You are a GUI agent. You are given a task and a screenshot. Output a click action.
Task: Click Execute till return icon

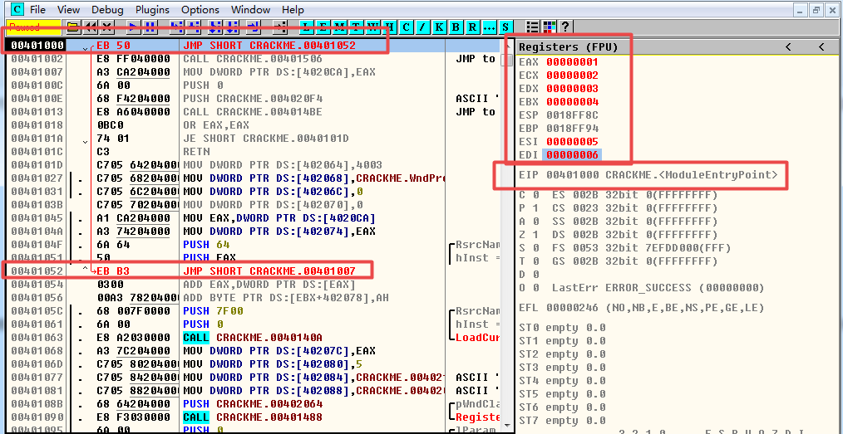click(x=254, y=27)
